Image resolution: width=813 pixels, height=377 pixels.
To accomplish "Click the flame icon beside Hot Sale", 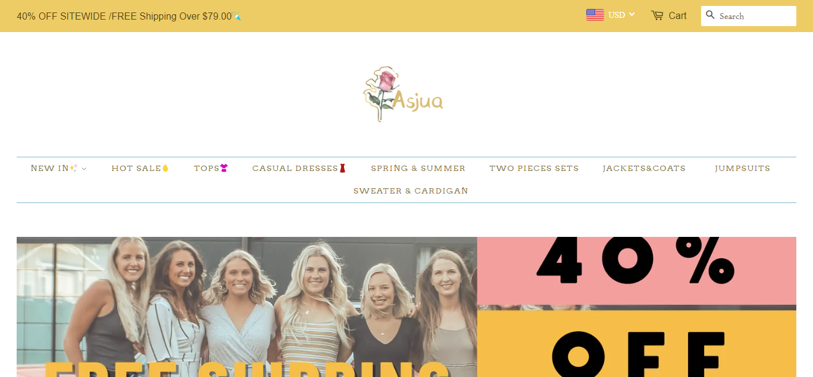I will pyautogui.click(x=165, y=169).
